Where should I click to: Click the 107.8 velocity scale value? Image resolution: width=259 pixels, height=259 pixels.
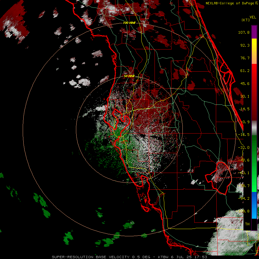pyautogui.click(x=244, y=32)
